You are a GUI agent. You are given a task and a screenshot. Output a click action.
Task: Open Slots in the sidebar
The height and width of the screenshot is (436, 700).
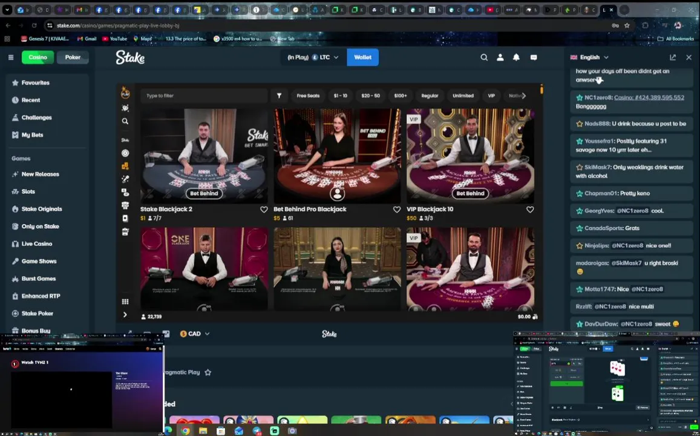tap(47, 191)
